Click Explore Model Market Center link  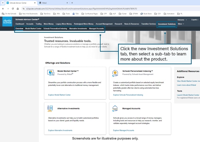[x=59, y=95]
